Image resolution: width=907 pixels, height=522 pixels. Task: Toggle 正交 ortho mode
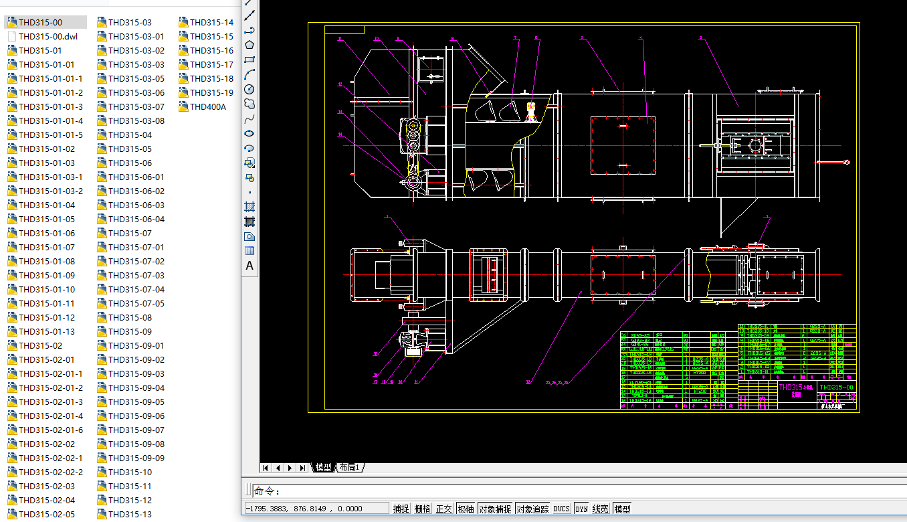tap(444, 509)
